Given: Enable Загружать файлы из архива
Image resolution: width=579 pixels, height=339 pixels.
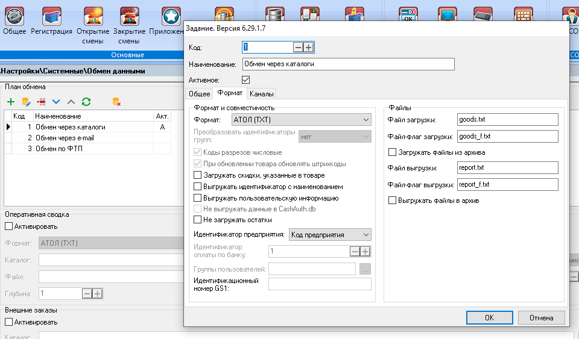Looking at the screenshot, I should [392, 152].
